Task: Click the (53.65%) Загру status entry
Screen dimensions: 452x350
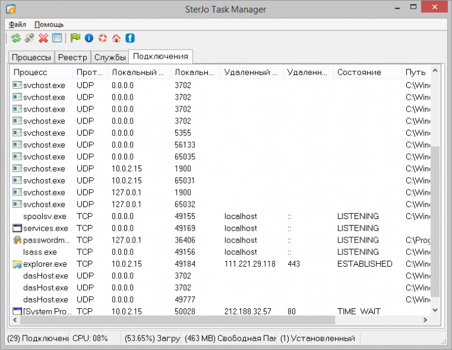Action: pos(152,338)
